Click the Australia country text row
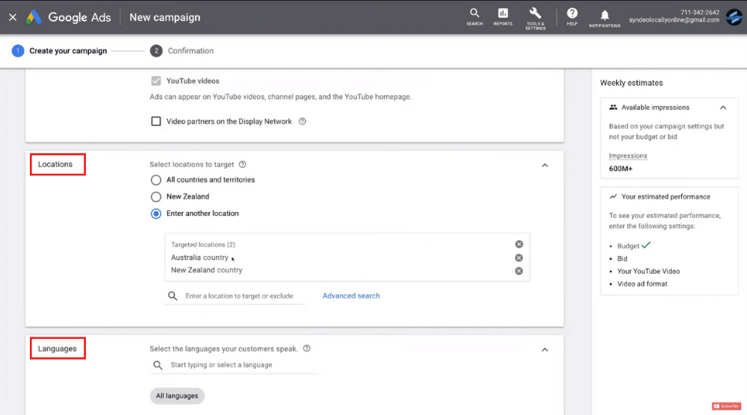 [x=199, y=258]
